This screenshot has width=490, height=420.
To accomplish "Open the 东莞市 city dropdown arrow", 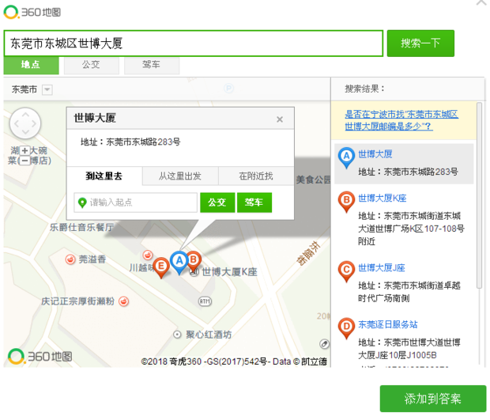I will click(47, 89).
